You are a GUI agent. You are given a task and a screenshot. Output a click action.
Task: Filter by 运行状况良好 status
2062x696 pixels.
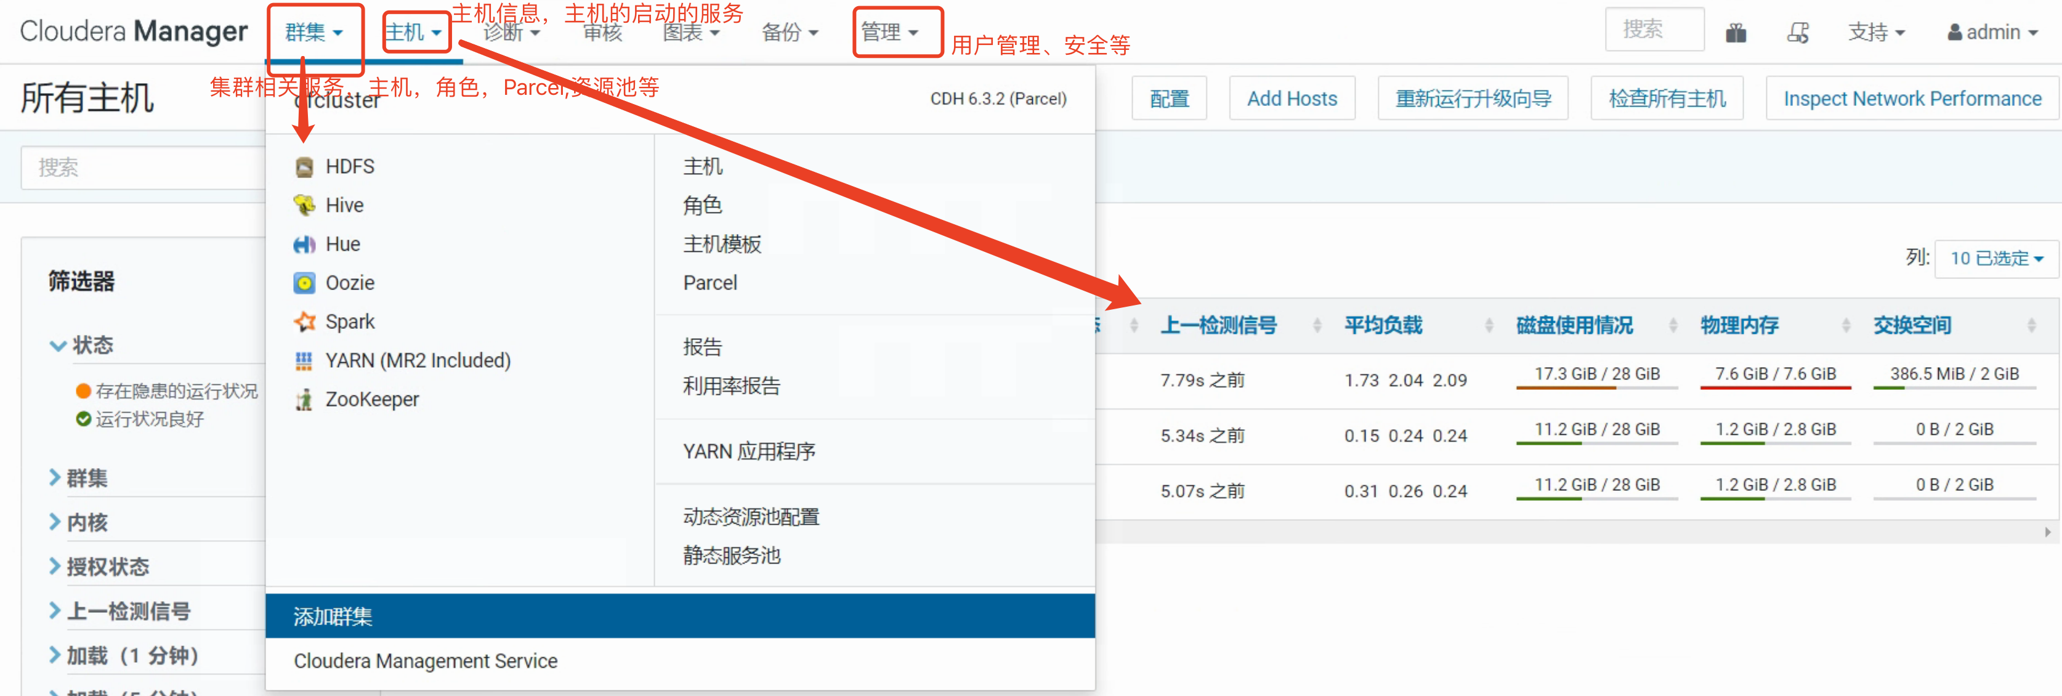click(x=149, y=419)
